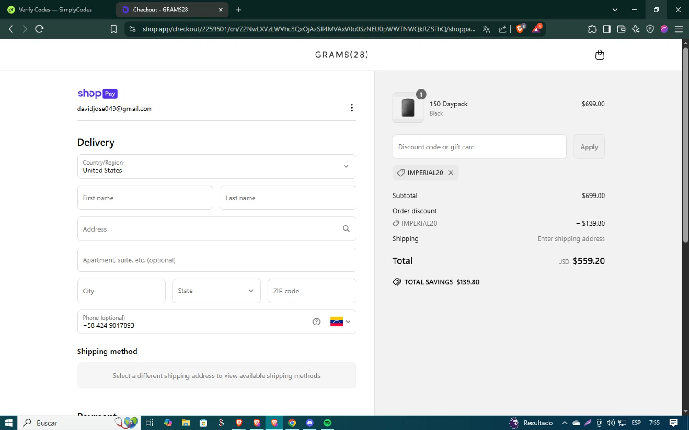
Task: Open Google Chrome from the taskbar
Action: click(292, 423)
